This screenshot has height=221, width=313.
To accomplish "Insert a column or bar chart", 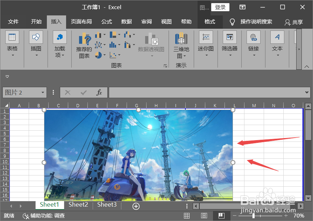I will click(x=98, y=35).
